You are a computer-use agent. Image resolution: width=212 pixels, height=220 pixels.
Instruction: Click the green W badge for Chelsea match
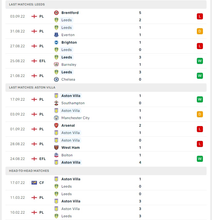200,76
